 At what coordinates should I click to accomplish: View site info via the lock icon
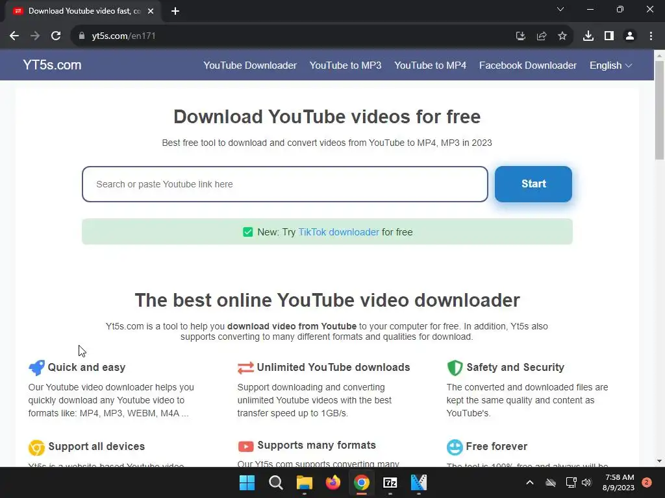[x=82, y=36]
